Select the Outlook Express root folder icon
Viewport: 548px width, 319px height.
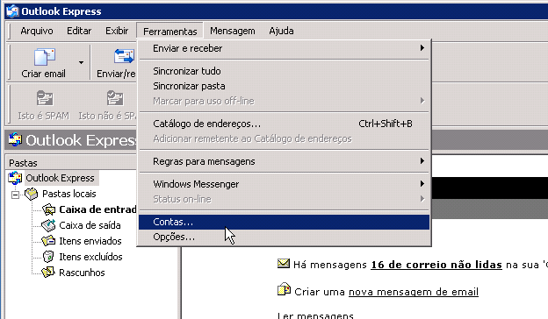pyautogui.click(x=15, y=178)
